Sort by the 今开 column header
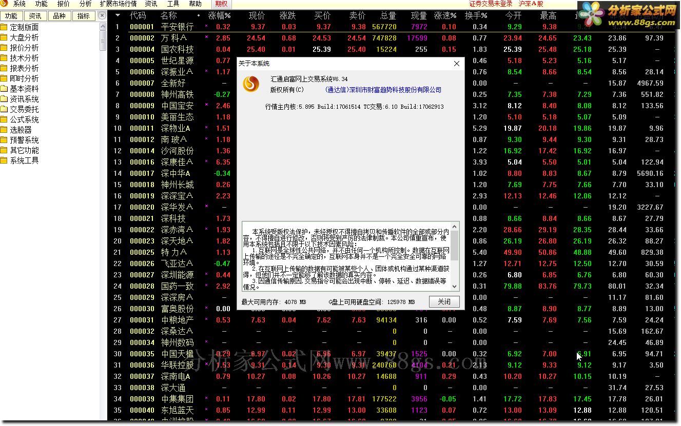Image resolution: width=681 pixels, height=426 pixels. pyautogui.click(x=513, y=16)
